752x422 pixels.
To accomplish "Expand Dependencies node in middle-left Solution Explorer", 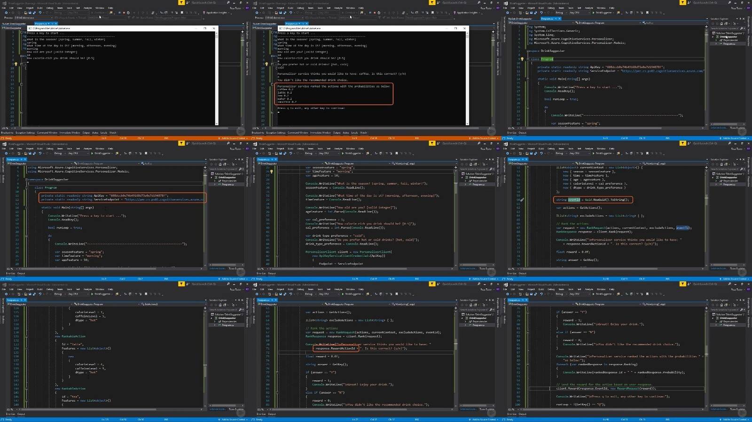I will tap(214, 181).
